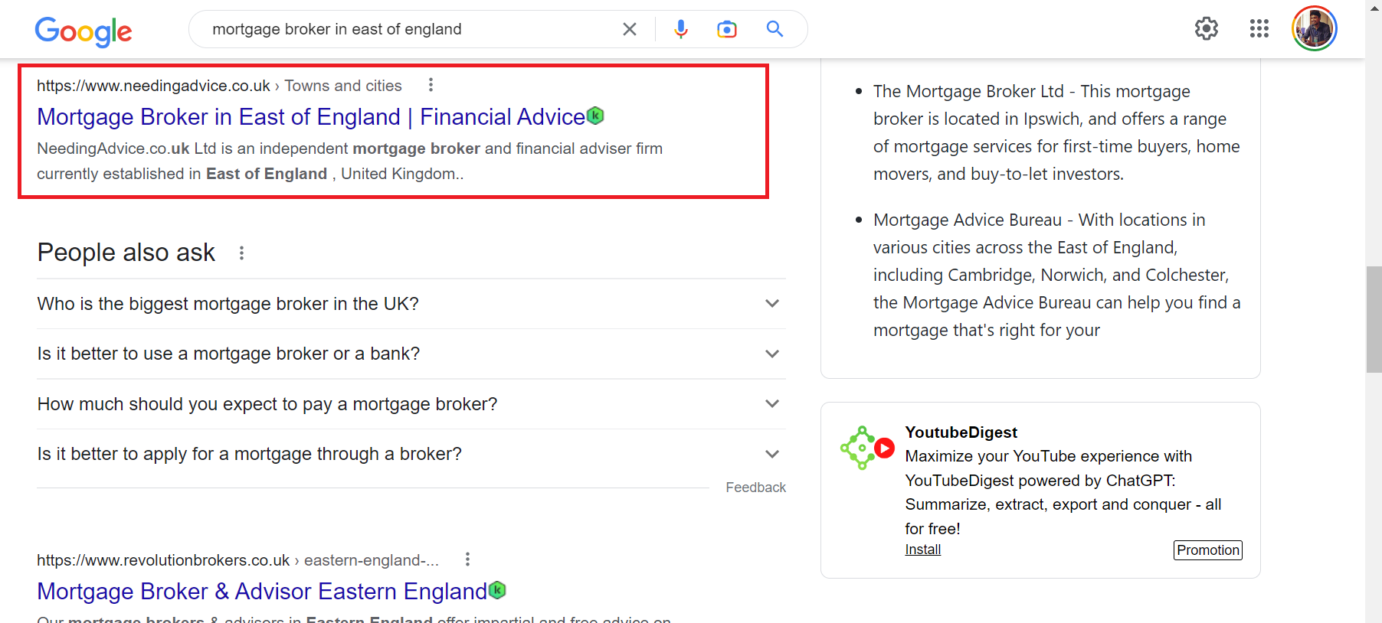Open "Mortgage Broker in East of England" result
1382x623 pixels.
(310, 117)
